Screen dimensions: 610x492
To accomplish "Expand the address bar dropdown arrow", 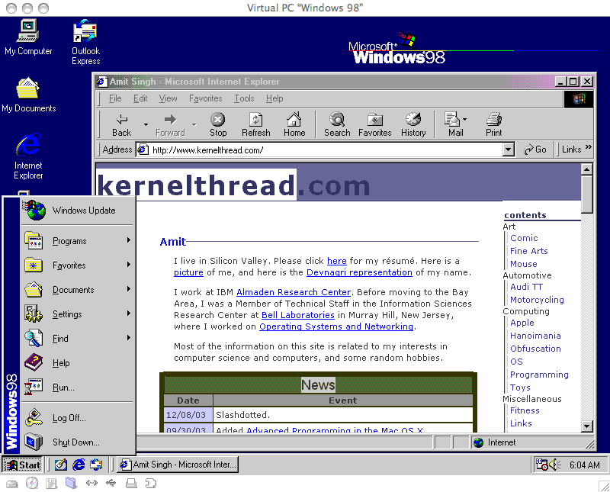I will [x=508, y=150].
